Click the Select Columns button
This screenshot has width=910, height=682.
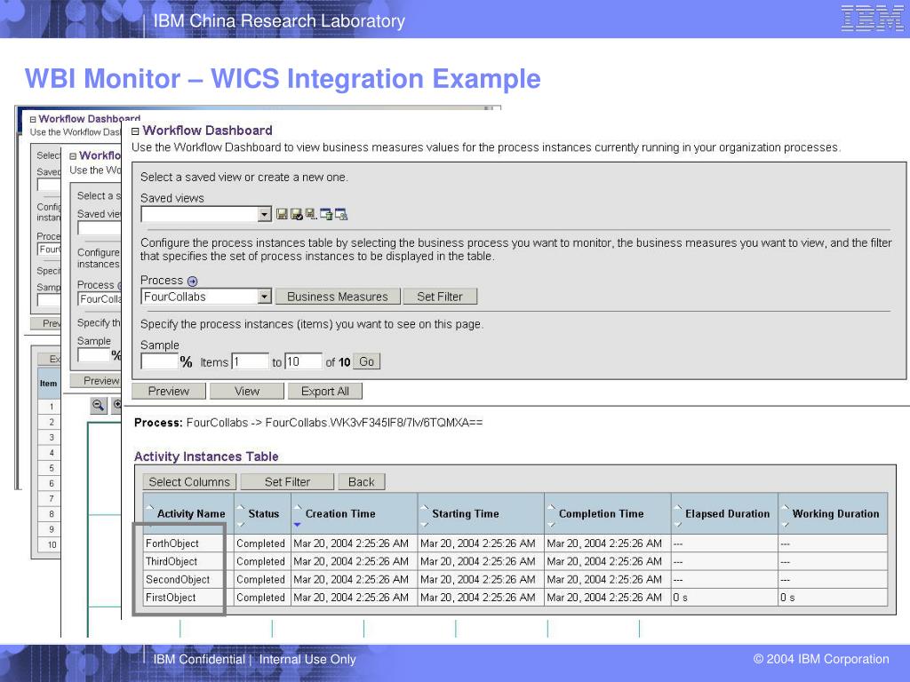[x=189, y=482]
